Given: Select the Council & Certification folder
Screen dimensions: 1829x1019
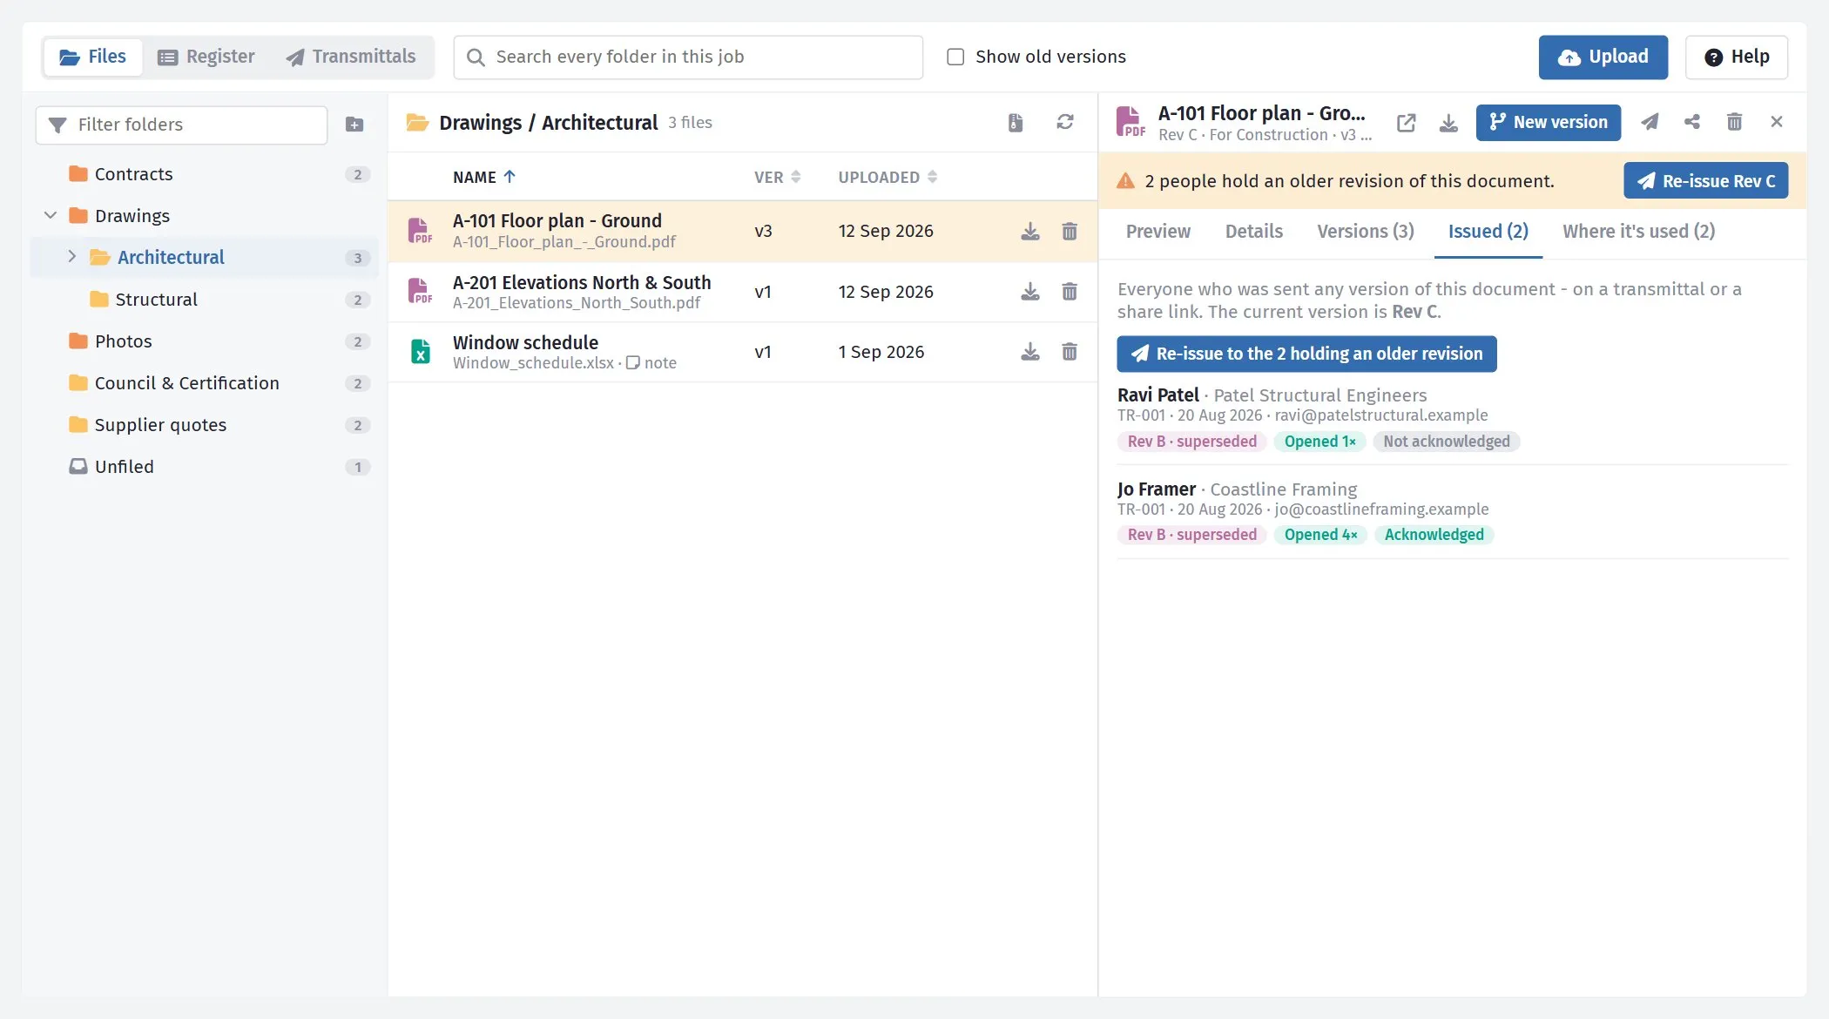Looking at the screenshot, I should click(x=205, y=383).
